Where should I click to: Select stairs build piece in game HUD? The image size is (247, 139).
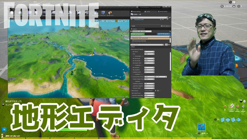click(x=233, y=120)
